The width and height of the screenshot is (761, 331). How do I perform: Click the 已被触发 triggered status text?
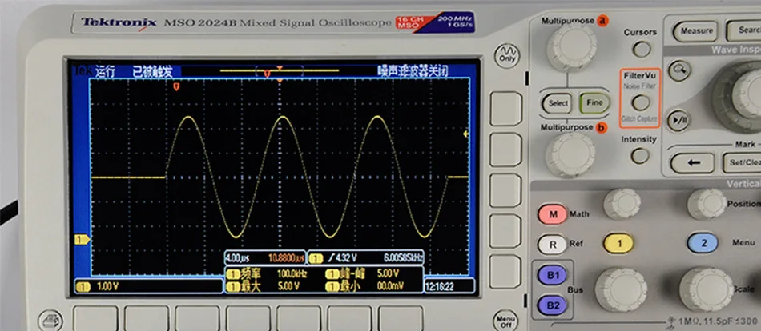coord(152,72)
